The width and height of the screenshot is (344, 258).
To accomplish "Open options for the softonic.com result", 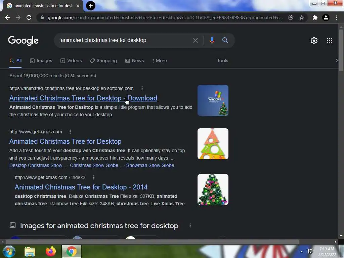I will 142,88.
